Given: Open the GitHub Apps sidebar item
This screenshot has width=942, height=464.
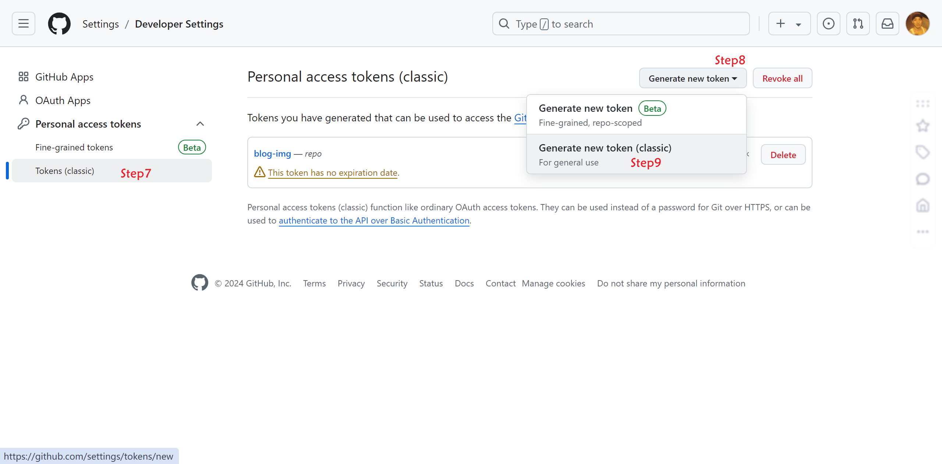Looking at the screenshot, I should [x=112, y=77].
